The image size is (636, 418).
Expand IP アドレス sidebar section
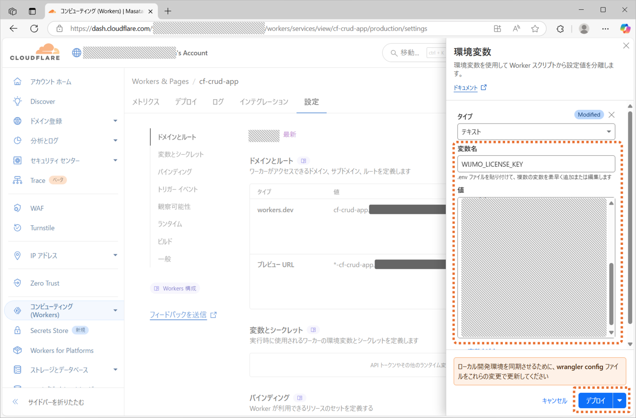115,255
